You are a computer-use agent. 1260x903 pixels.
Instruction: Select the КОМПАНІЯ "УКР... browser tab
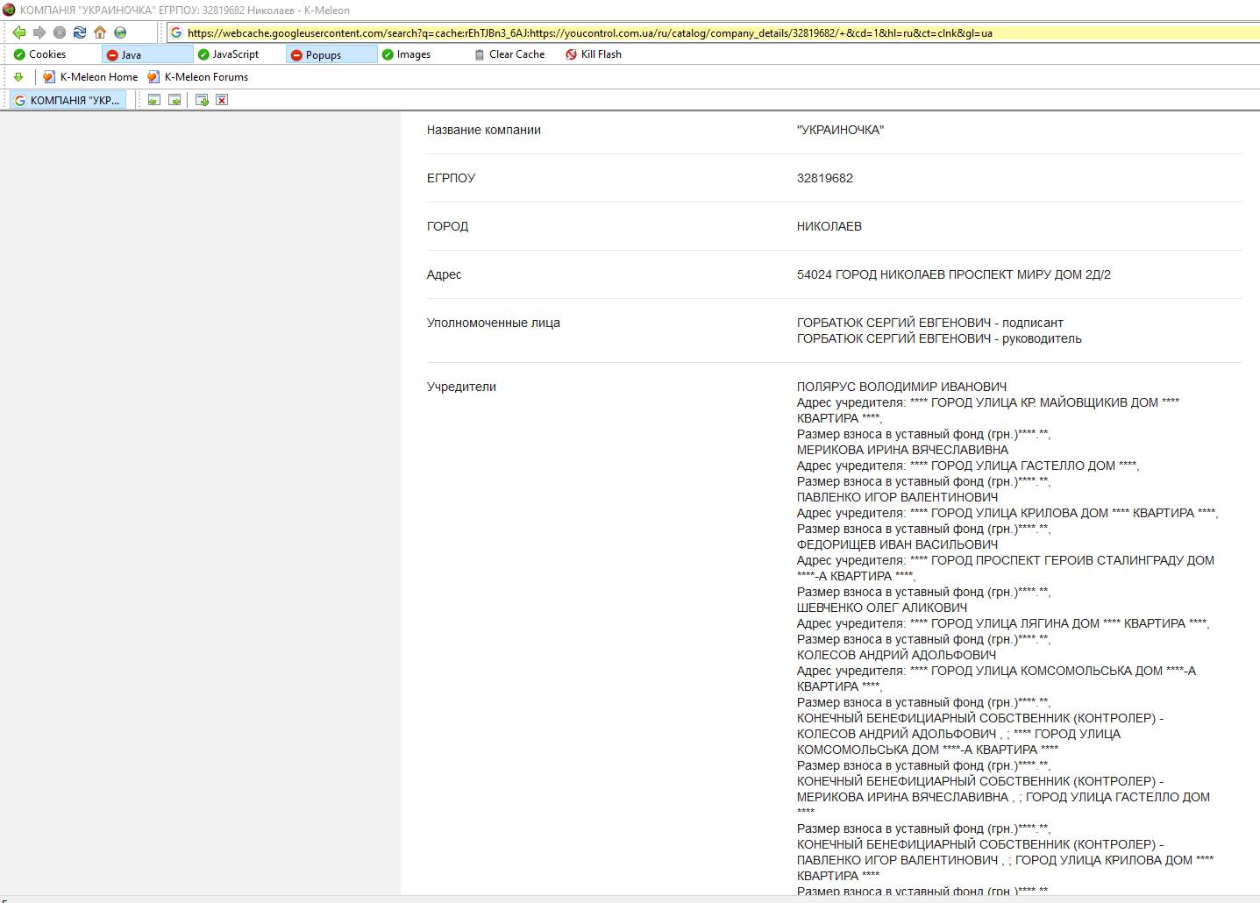pos(68,100)
